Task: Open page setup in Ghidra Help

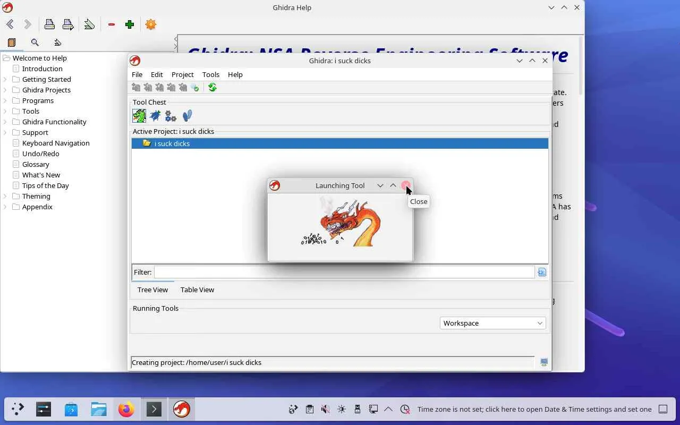Action: click(68, 24)
